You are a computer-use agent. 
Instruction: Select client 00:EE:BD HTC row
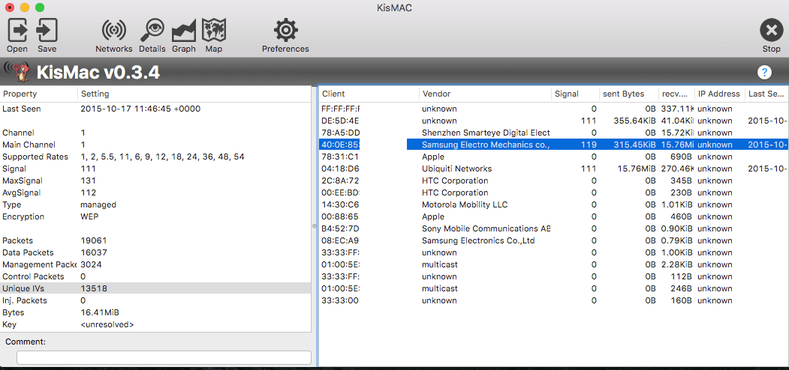click(553, 192)
